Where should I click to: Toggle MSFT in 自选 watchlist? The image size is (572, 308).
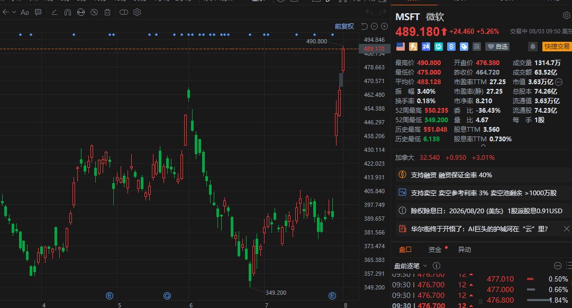point(497,47)
